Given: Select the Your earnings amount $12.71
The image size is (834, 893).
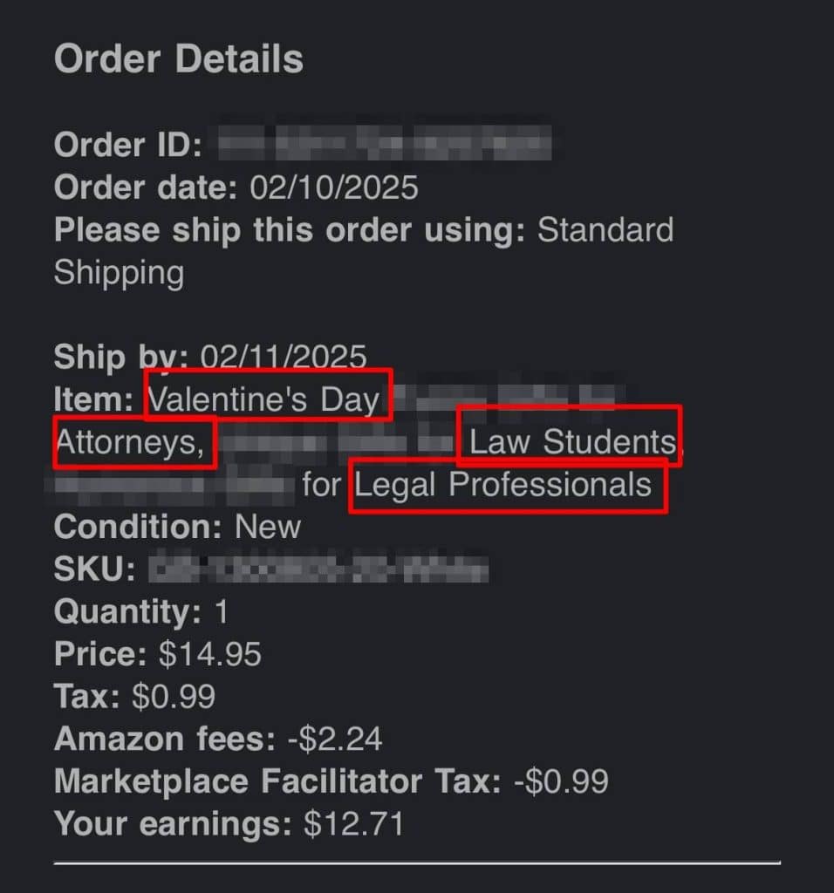Looking at the screenshot, I should (x=353, y=824).
